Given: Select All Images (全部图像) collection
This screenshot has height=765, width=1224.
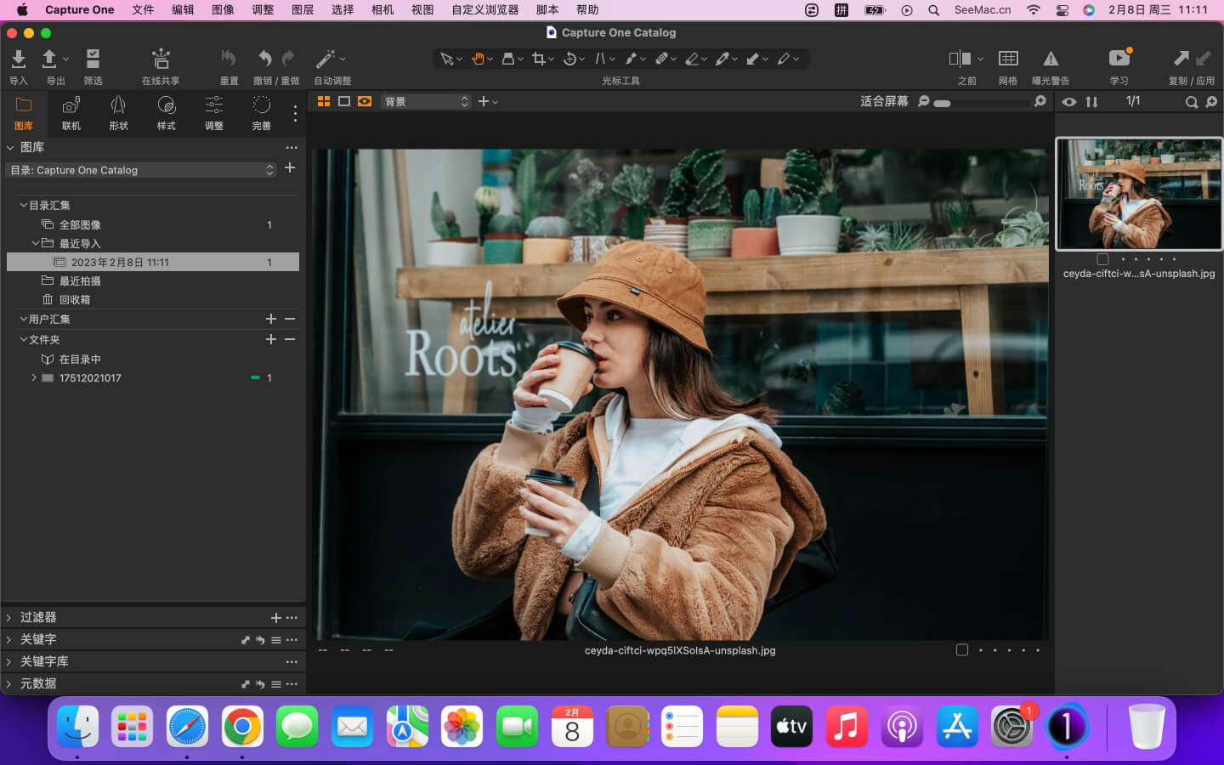Looking at the screenshot, I should [80, 224].
